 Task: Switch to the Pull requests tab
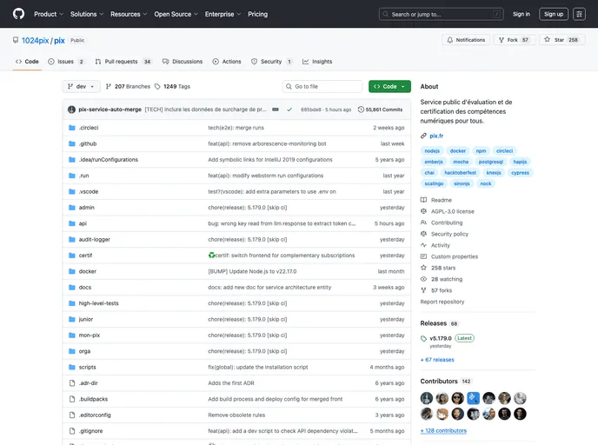pos(123,62)
